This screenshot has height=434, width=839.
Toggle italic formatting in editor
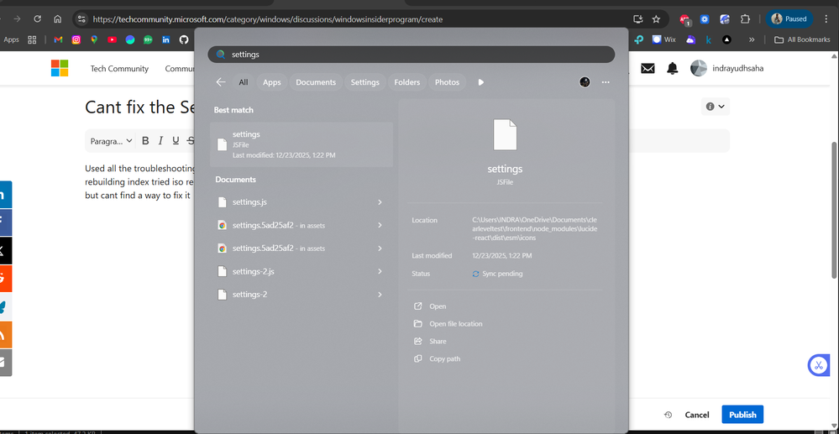point(160,141)
